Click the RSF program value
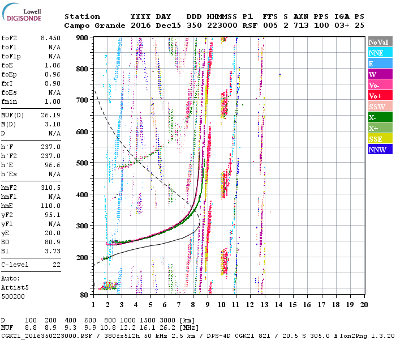Viewport: 396px width, 340px height. click(250, 25)
